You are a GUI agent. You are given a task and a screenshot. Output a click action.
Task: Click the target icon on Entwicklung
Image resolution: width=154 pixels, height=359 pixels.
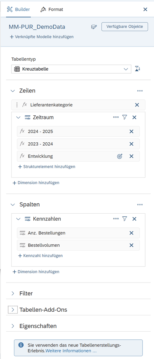point(120,156)
